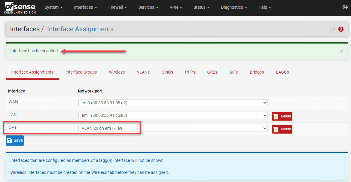Switch to the LAGGs tab
Viewport: 351px width, 182px height.
pos(282,72)
